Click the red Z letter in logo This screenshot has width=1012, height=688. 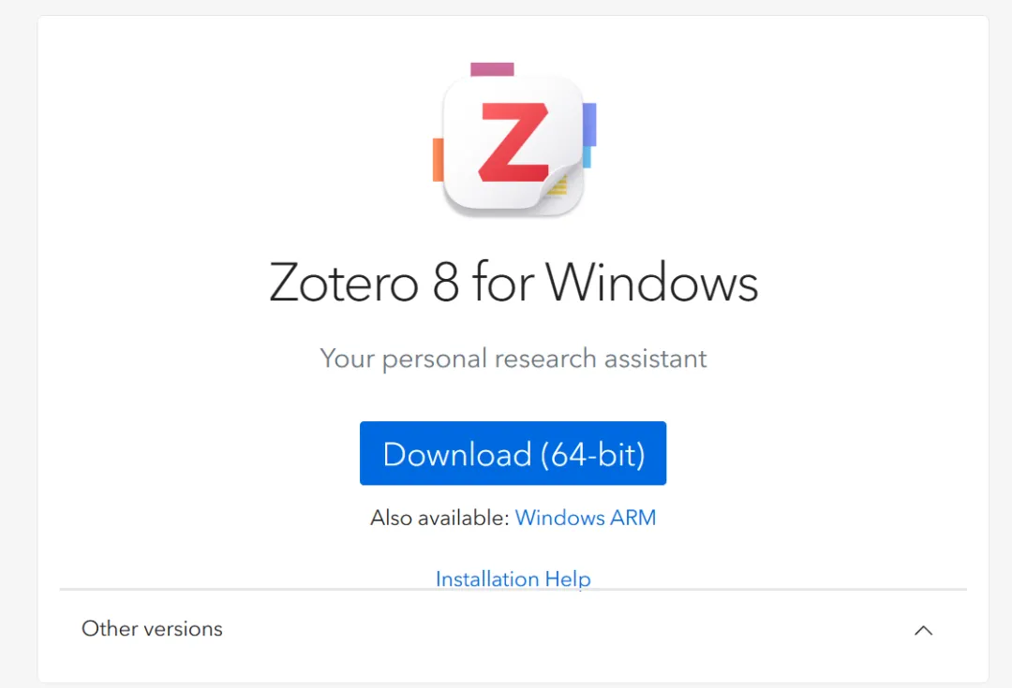[513, 142]
